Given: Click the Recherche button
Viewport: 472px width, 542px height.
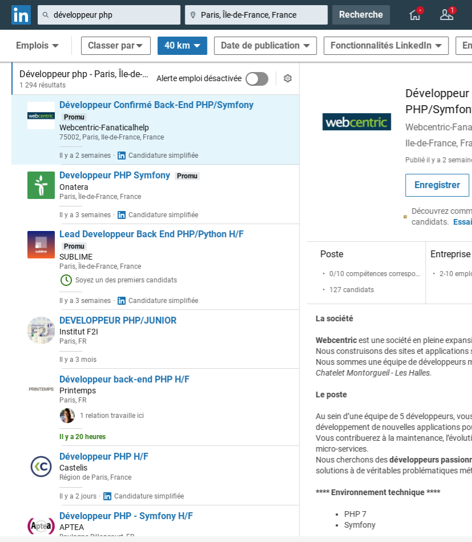Looking at the screenshot, I should coord(361,14).
